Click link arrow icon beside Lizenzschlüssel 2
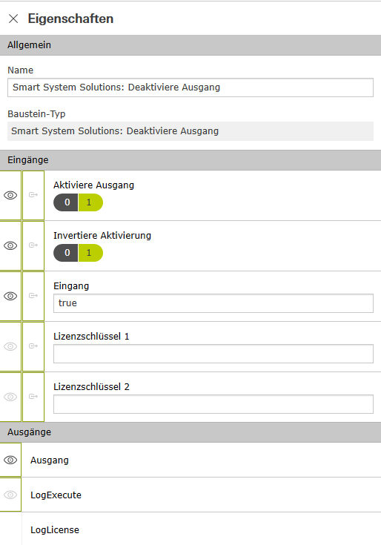The height and width of the screenshot is (545, 381). point(33,396)
